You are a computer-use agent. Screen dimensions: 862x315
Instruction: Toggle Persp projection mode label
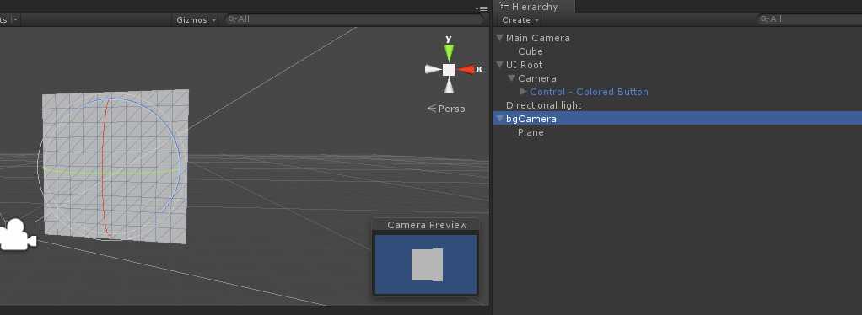(x=446, y=109)
